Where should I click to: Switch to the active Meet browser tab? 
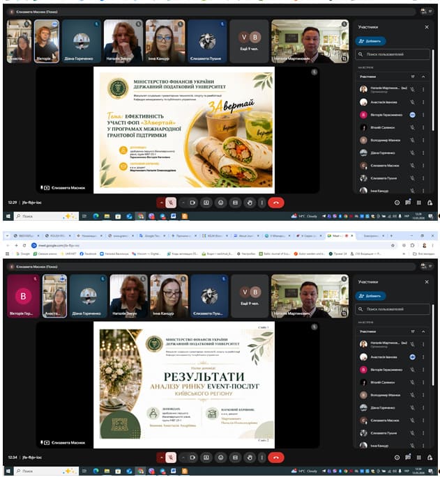tap(340, 236)
